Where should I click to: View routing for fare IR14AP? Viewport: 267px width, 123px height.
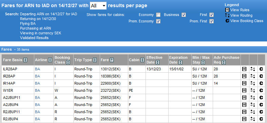253,83
